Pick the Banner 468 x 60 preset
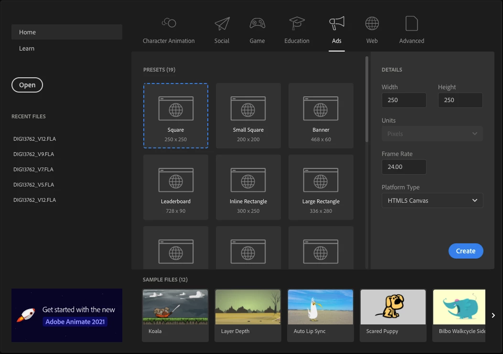The width and height of the screenshot is (503, 354). pyautogui.click(x=321, y=115)
